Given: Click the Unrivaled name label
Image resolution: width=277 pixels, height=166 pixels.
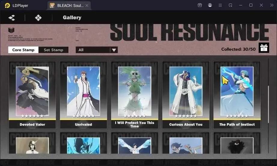Looking at the screenshot, I should pos(84,125).
